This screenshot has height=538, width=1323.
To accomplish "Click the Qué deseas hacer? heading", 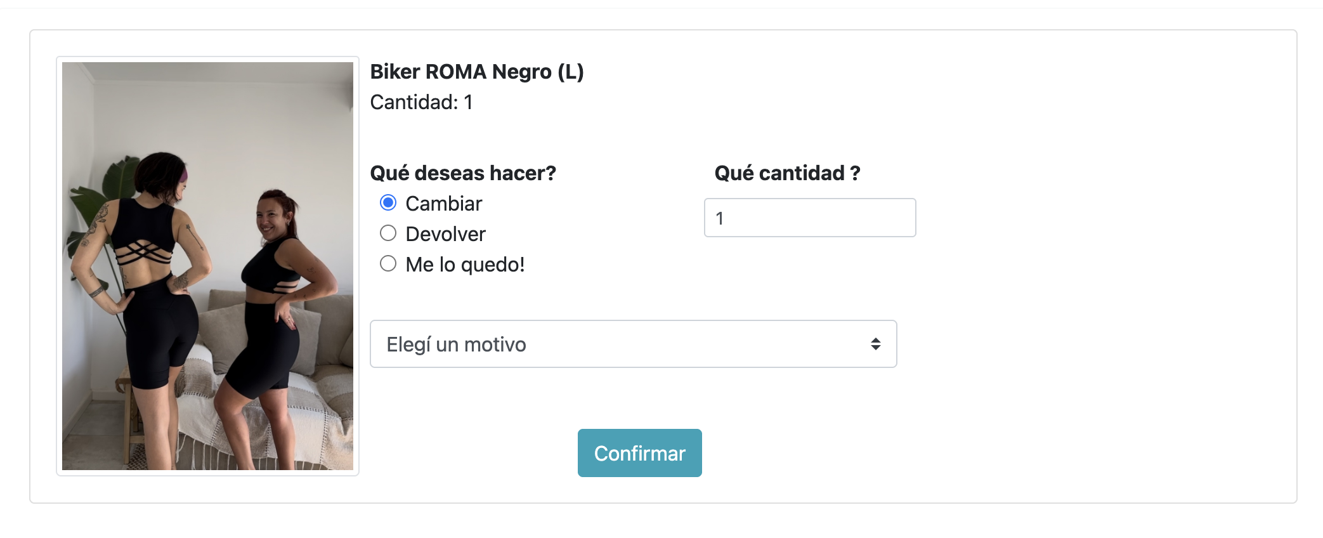I will [x=463, y=173].
